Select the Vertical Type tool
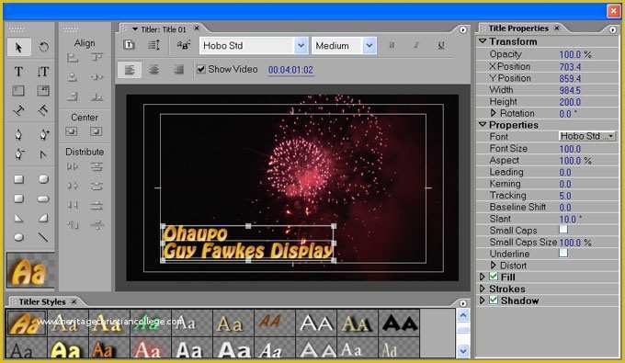Viewport: 625px width, 363px height. (x=43, y=72)
